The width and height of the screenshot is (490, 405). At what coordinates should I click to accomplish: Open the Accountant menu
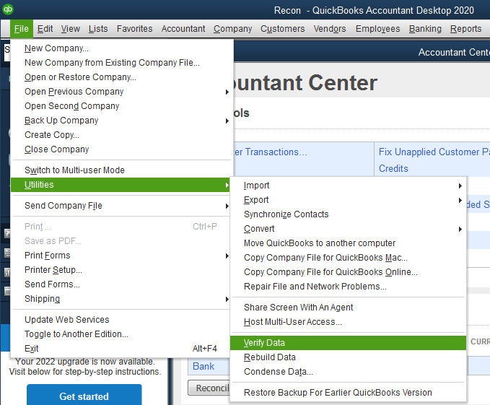183,29
